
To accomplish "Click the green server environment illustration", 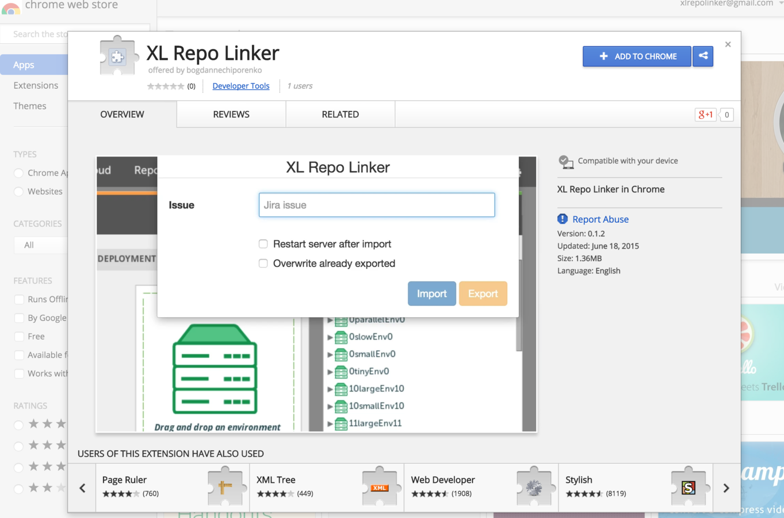I will (215, 368).
